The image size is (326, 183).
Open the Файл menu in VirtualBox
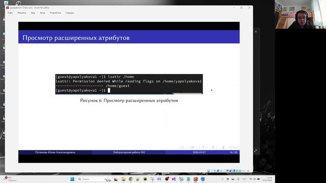pyautogui.click(x=10, y=13)
